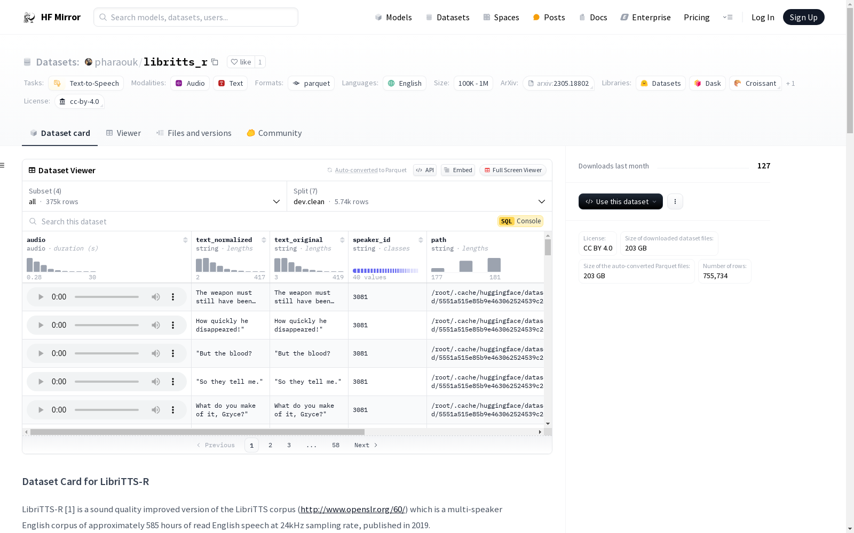Viewport: 854px width, 533px height.
Task: Sort by the audio column
Action: click(x=185, y=240)
